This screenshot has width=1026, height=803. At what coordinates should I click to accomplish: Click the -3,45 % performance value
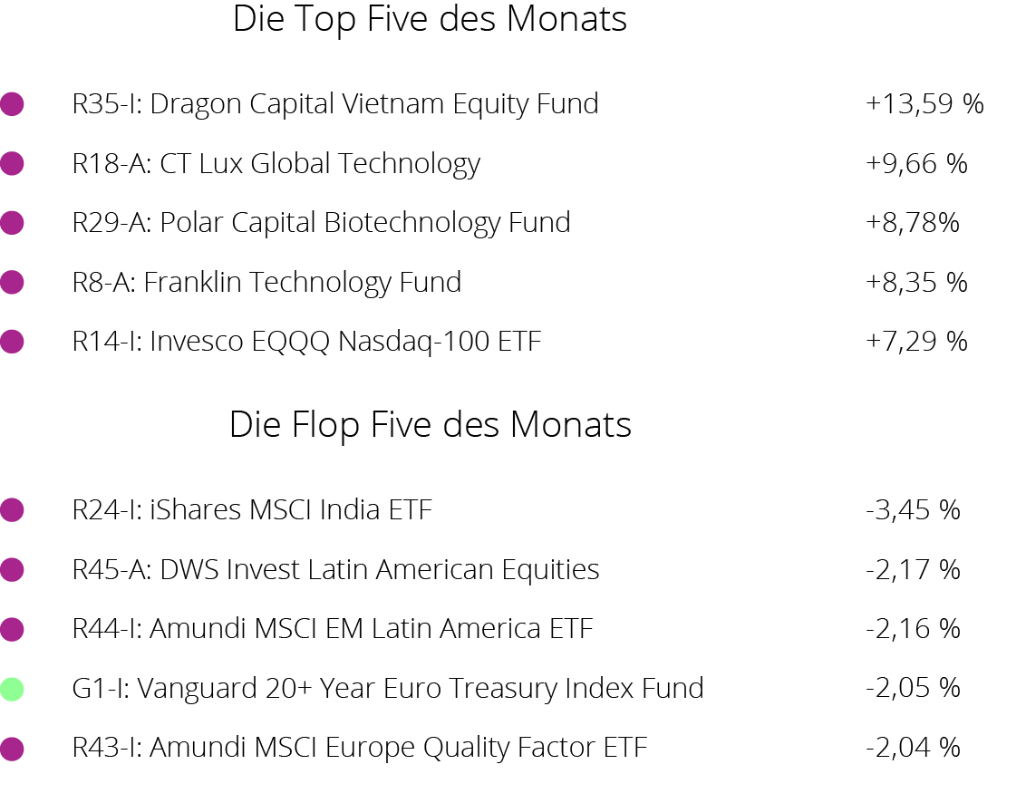click(x=913, y=510)
